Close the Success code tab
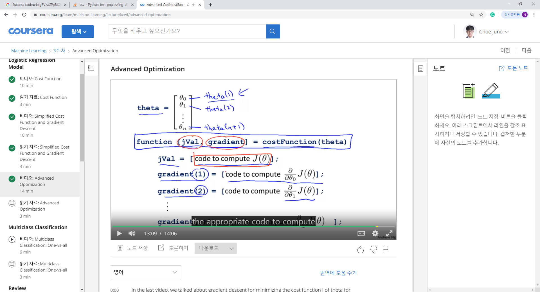This screenshot has height=292, width=540. [x=65, y=5]
